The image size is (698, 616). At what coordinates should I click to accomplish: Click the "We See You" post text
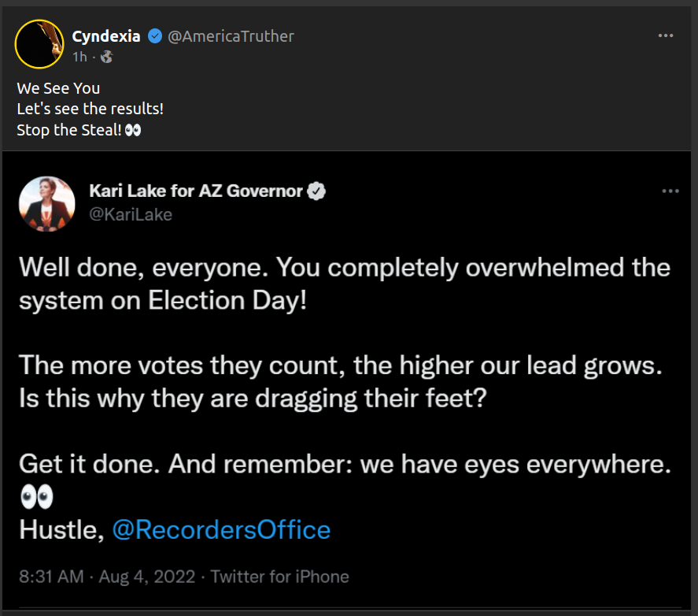[58, 88]
